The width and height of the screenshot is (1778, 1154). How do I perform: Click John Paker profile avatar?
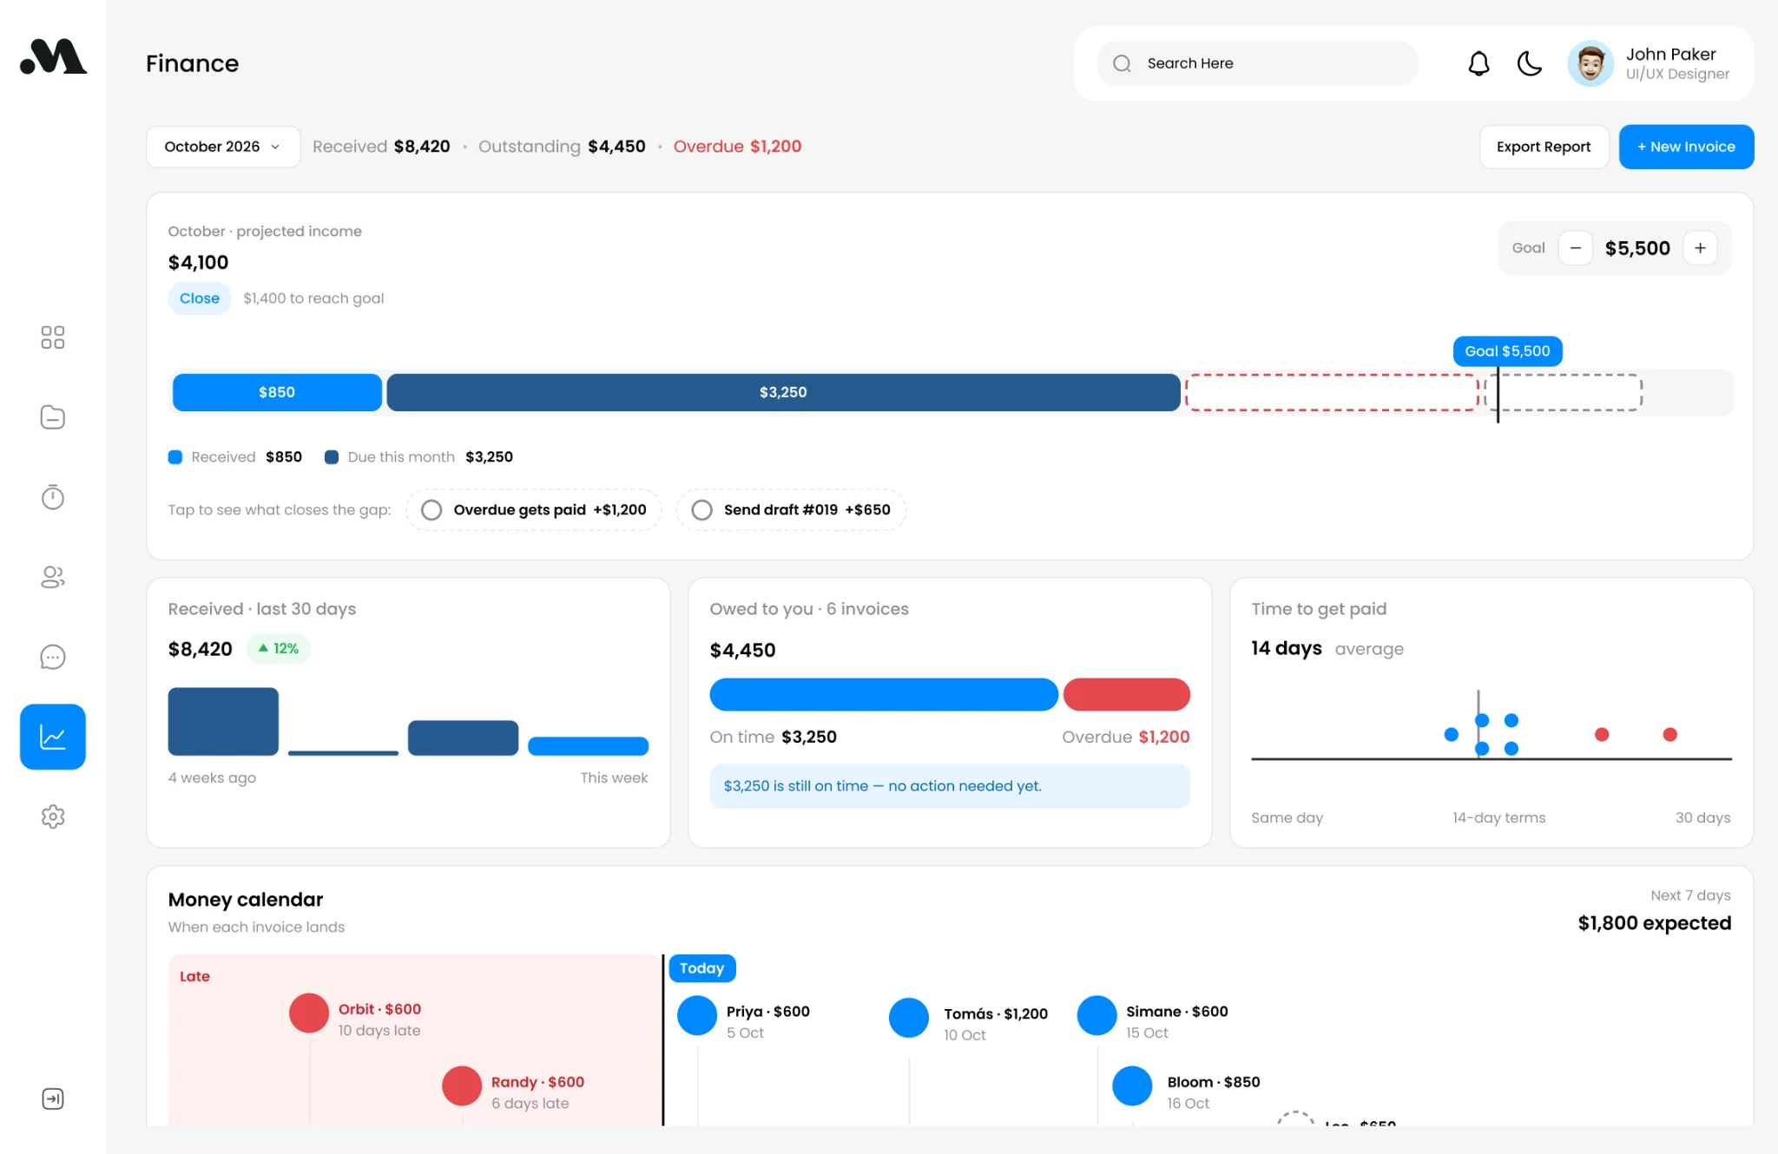[1590, 63]
